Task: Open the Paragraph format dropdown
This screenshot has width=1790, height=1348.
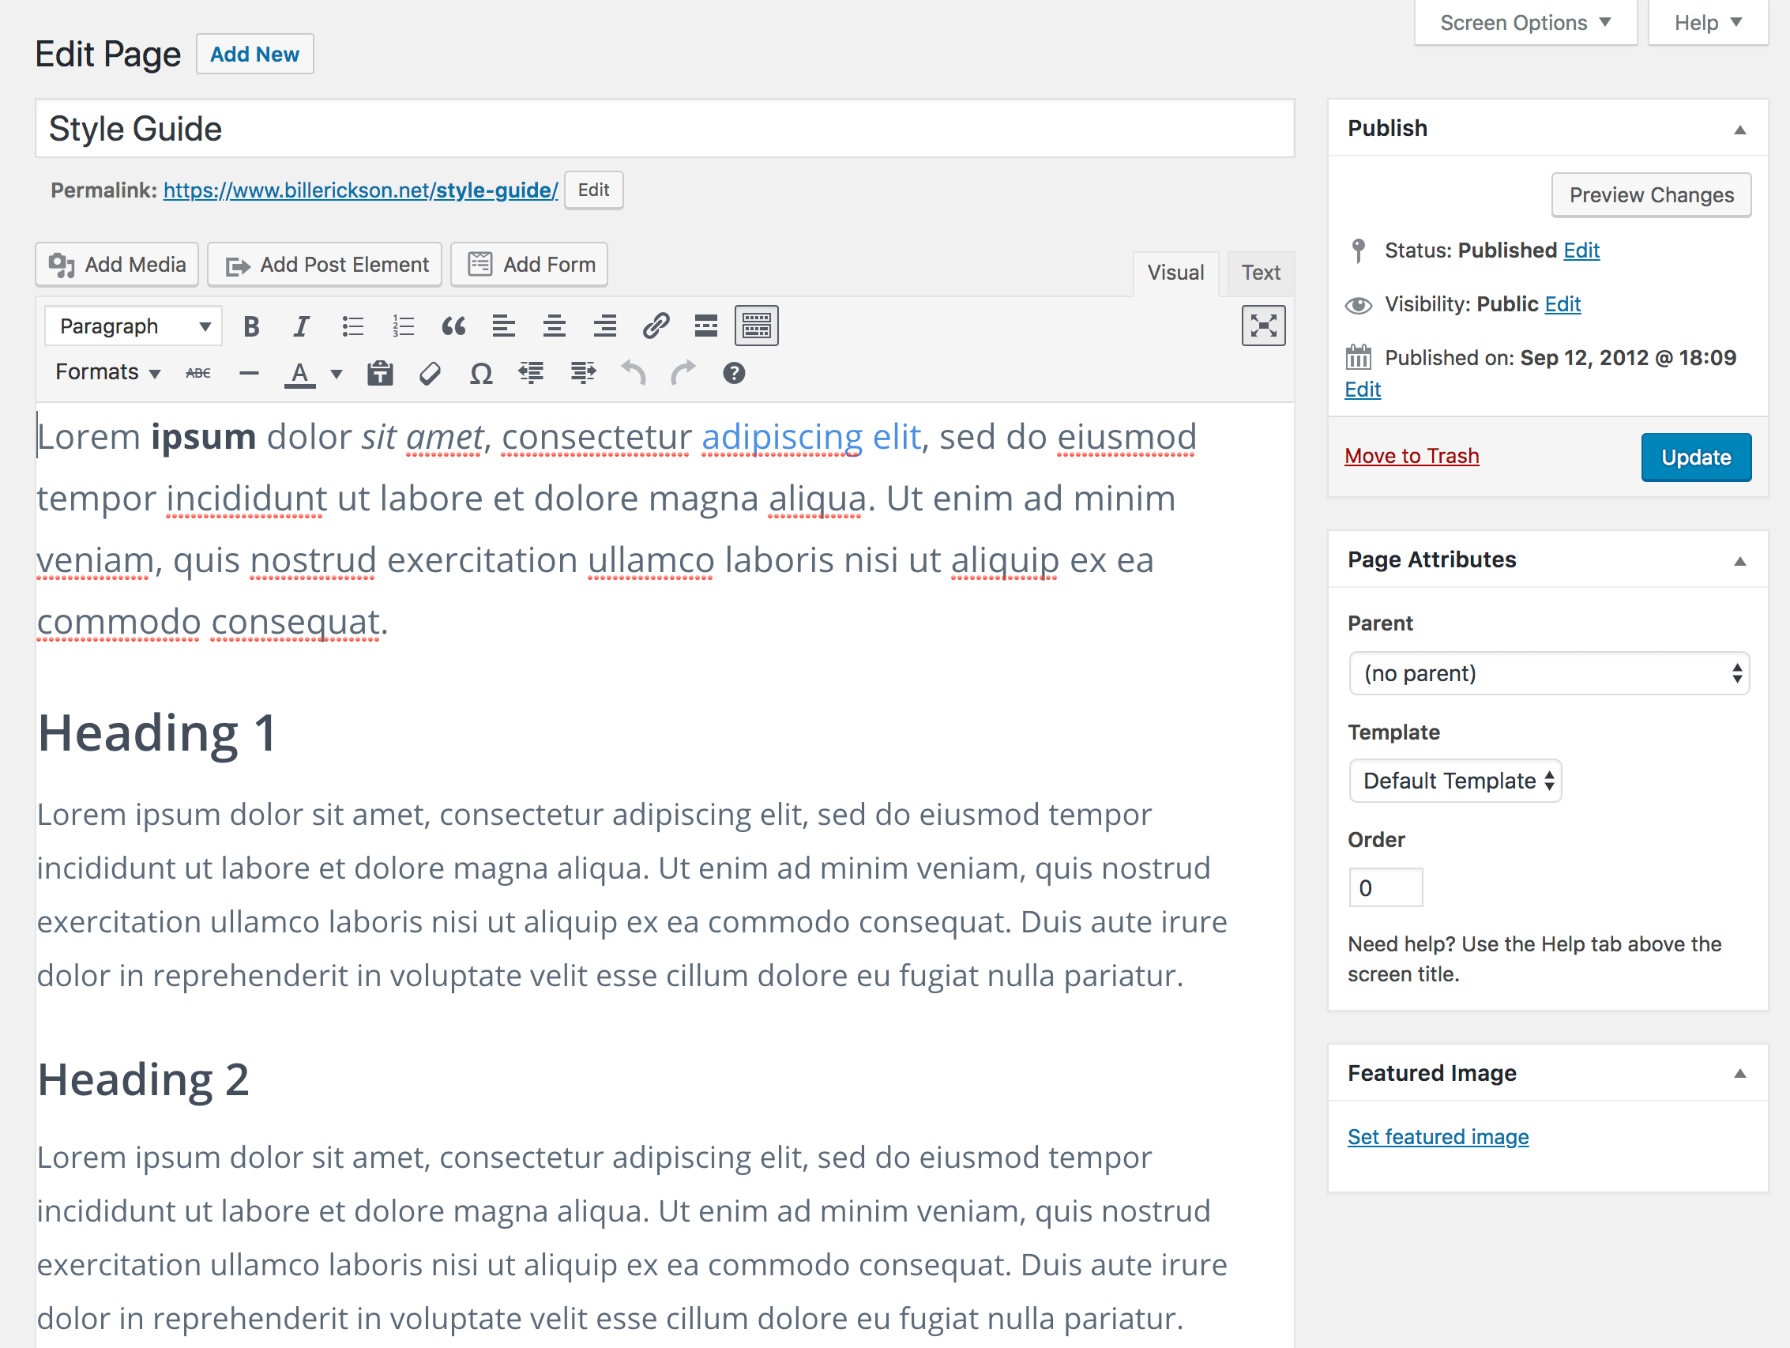Action: pos(133,326)
